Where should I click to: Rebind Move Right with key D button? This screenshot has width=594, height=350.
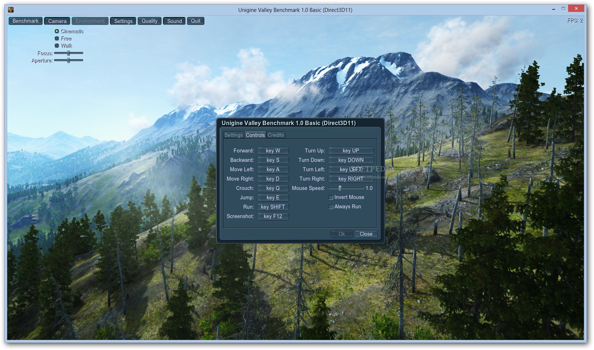[x=273, y=179]
